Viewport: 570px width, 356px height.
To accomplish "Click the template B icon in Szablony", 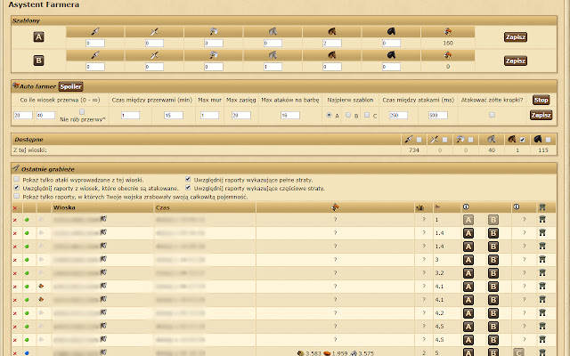I will [38, 61].
